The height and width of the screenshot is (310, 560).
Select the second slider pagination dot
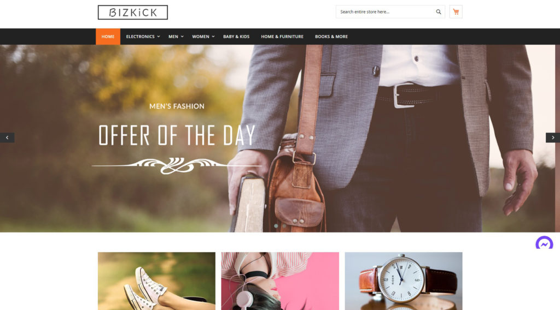pos(284,225)
